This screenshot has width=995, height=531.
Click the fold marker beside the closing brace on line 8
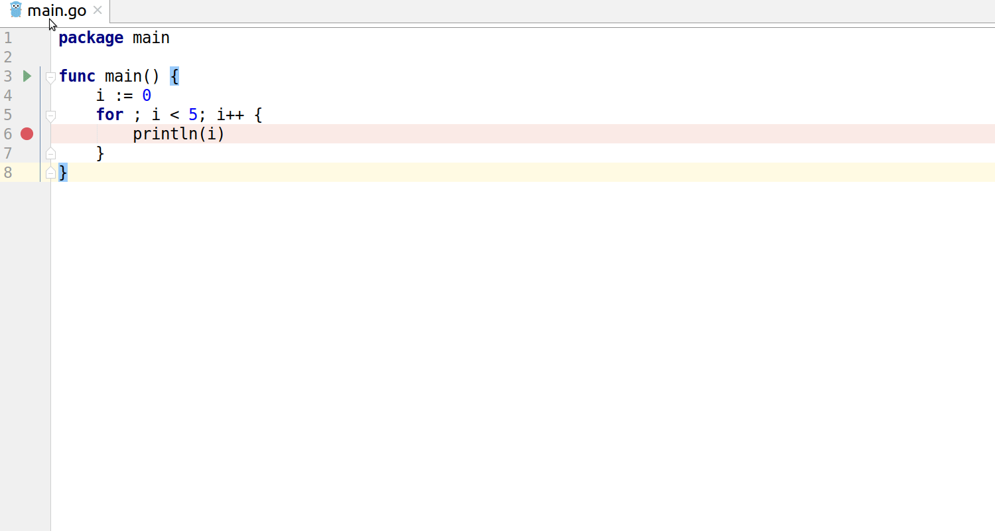50,172
